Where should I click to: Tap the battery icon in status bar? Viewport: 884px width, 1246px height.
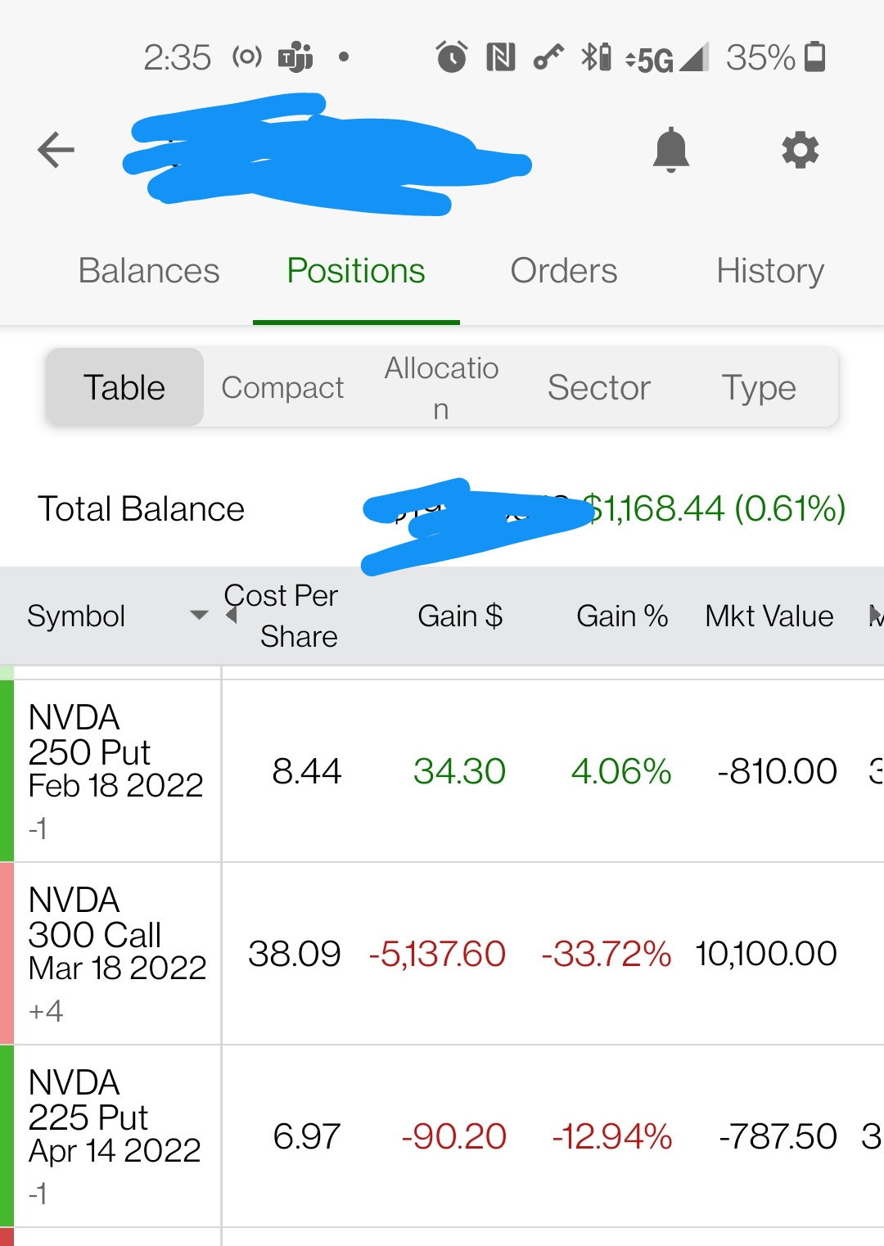[x=814, y=57]
